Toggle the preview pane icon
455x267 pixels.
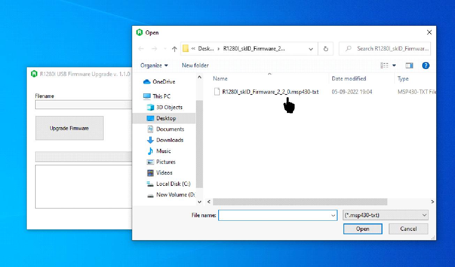(x=409, y=66)
